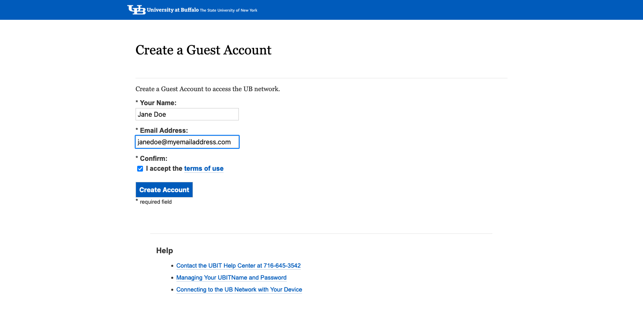
Task: Select the guest network access description text
Action: click(207, 89)
